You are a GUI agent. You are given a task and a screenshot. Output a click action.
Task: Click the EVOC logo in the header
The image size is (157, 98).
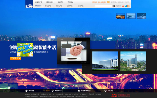tap(29, 4)
